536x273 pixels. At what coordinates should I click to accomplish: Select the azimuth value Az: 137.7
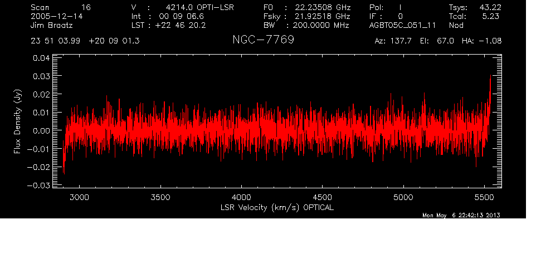(393, 41)
